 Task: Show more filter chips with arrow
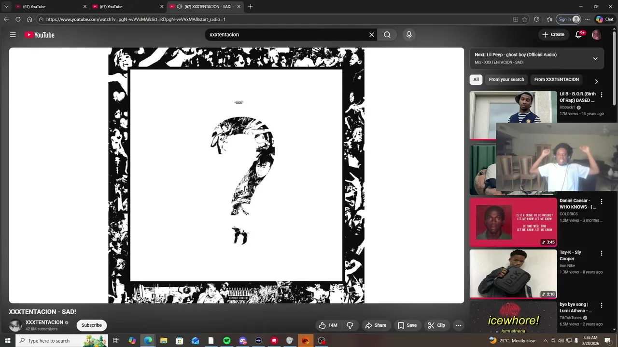point(596,81)
